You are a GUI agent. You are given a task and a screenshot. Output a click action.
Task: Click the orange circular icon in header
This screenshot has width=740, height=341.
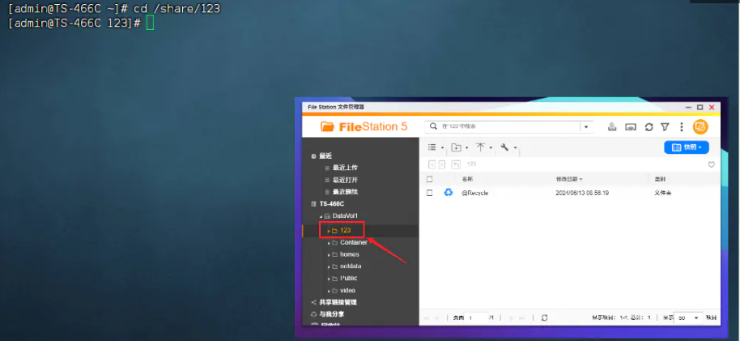click(x=700, y=127)
